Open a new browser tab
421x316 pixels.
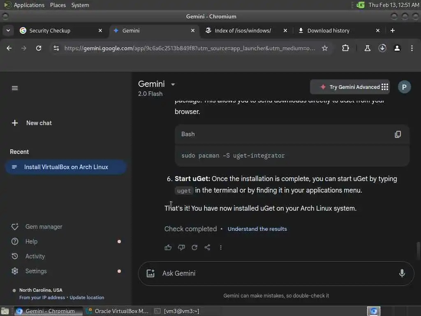[x=393, y=30]
